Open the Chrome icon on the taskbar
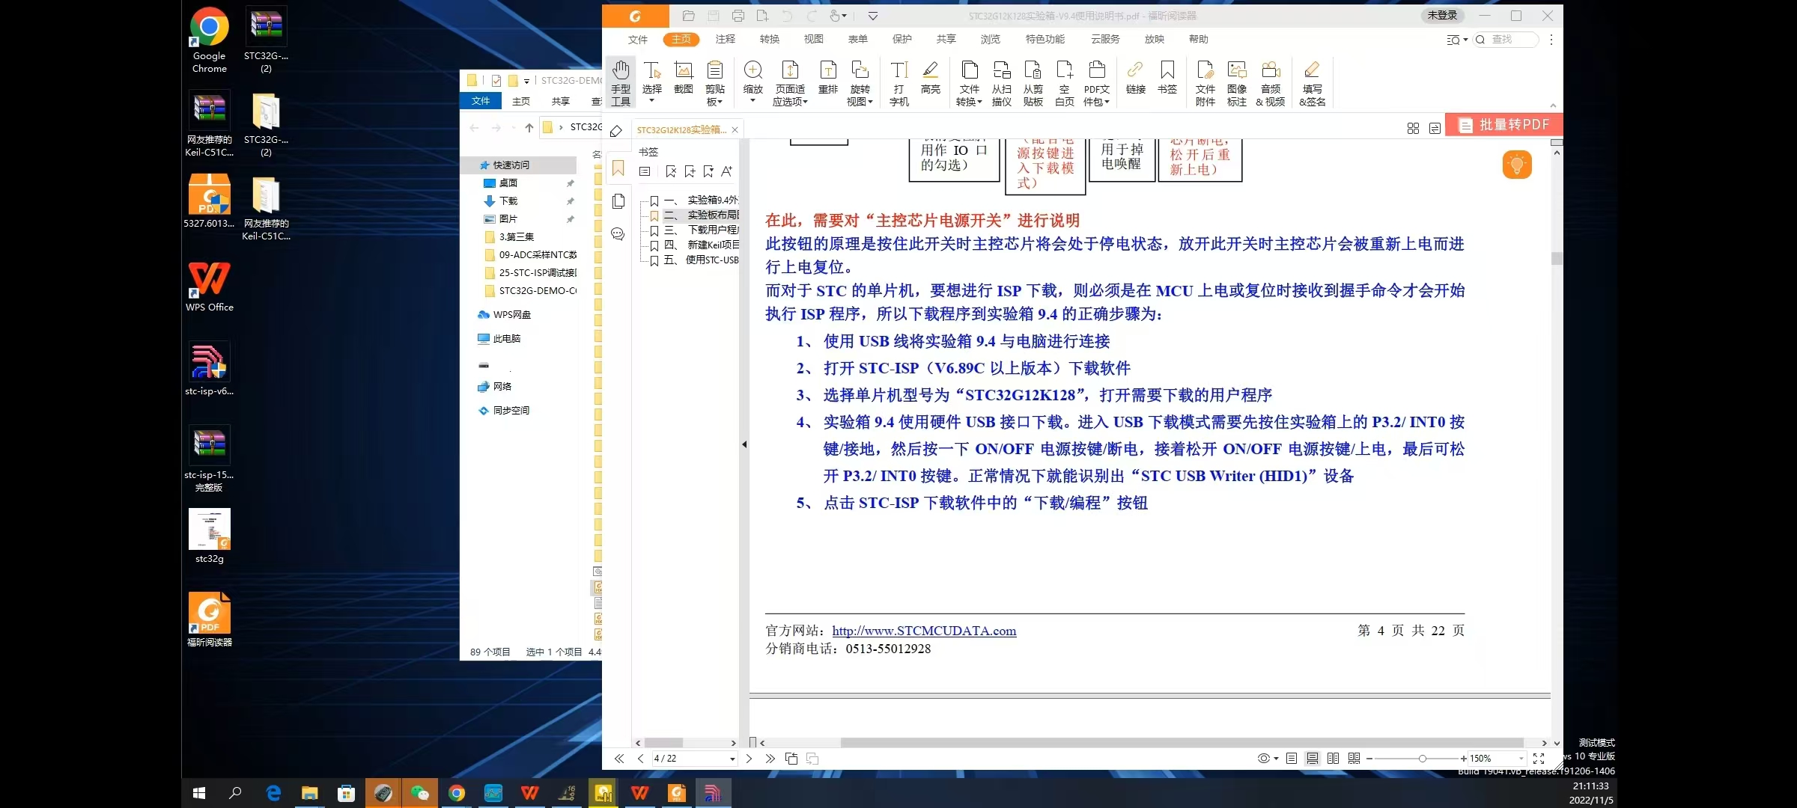 coord(457,793)
